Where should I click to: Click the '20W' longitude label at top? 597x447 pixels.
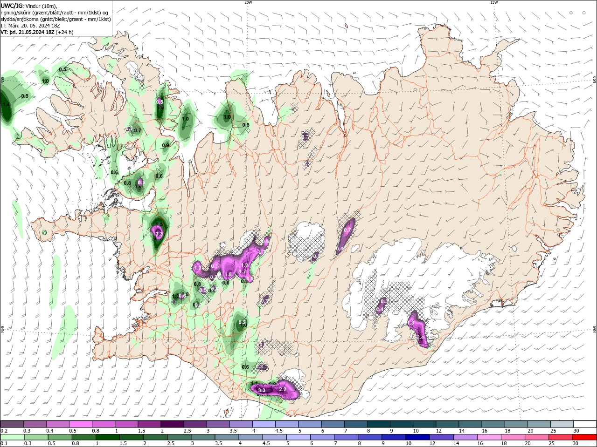[x=248, y=2]
